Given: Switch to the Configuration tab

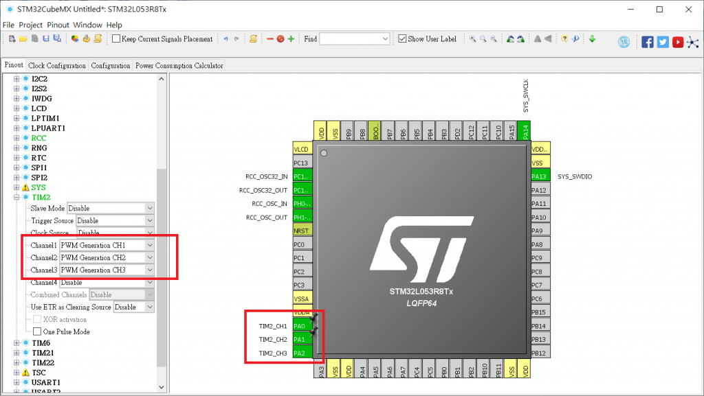Looking at the screenshot, I should click(111, 65).
